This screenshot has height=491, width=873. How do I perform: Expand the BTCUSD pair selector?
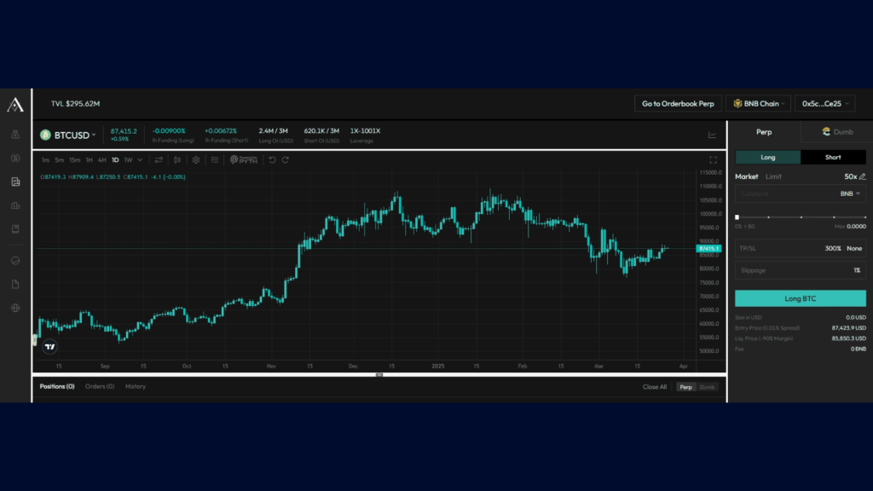94,136
